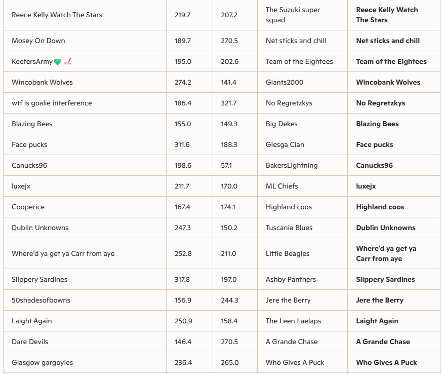Click the 57.1 score cell
This screenshot has height=374, width=443.
[226, 166]
